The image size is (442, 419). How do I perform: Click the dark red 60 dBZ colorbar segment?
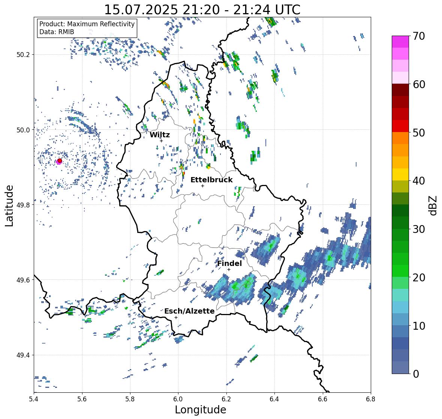[x=400, y=90]
